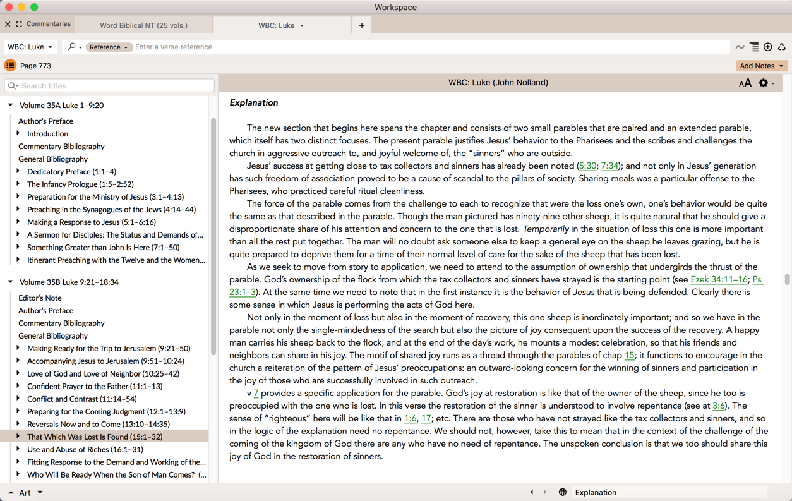This screenshot has width=792, height=501.
Task: Open the text size AA control
Action: point(745,83)
